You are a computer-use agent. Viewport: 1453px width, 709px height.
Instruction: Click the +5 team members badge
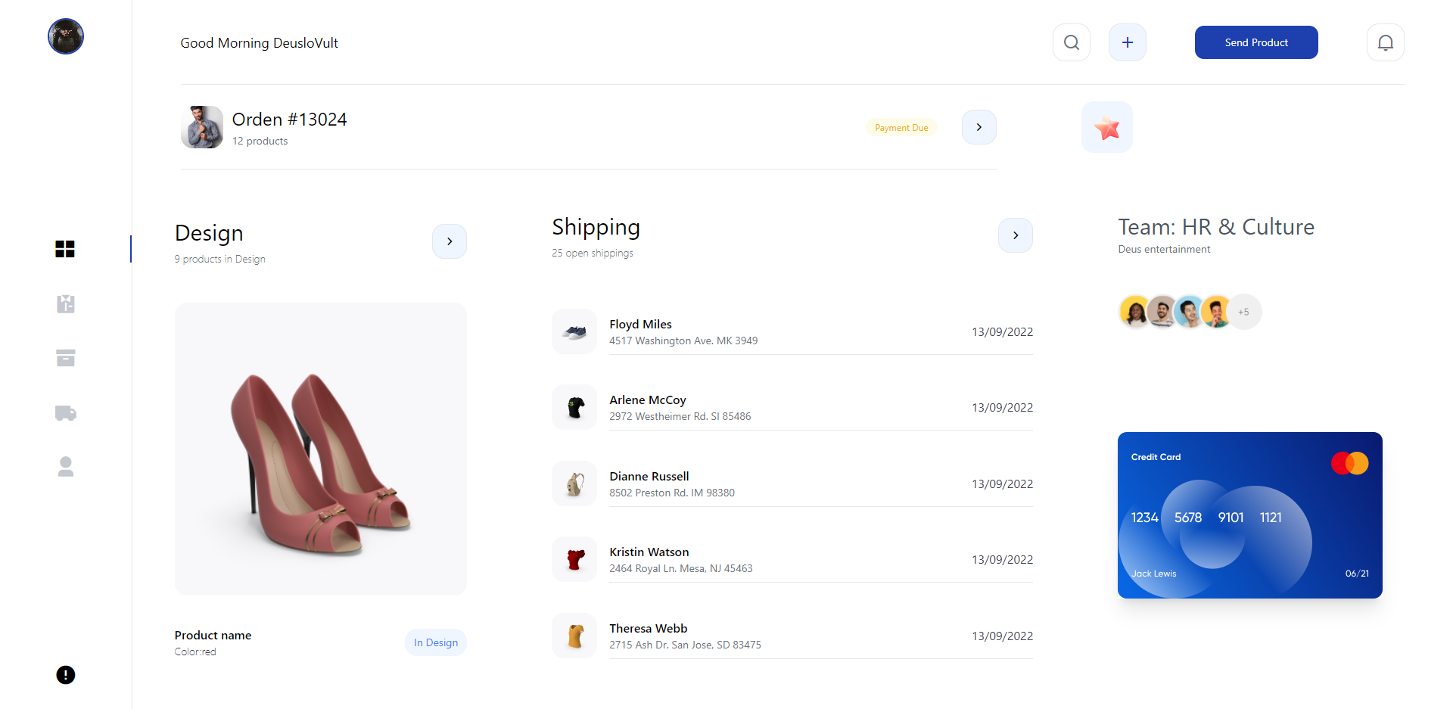(x=1243, y=312)
